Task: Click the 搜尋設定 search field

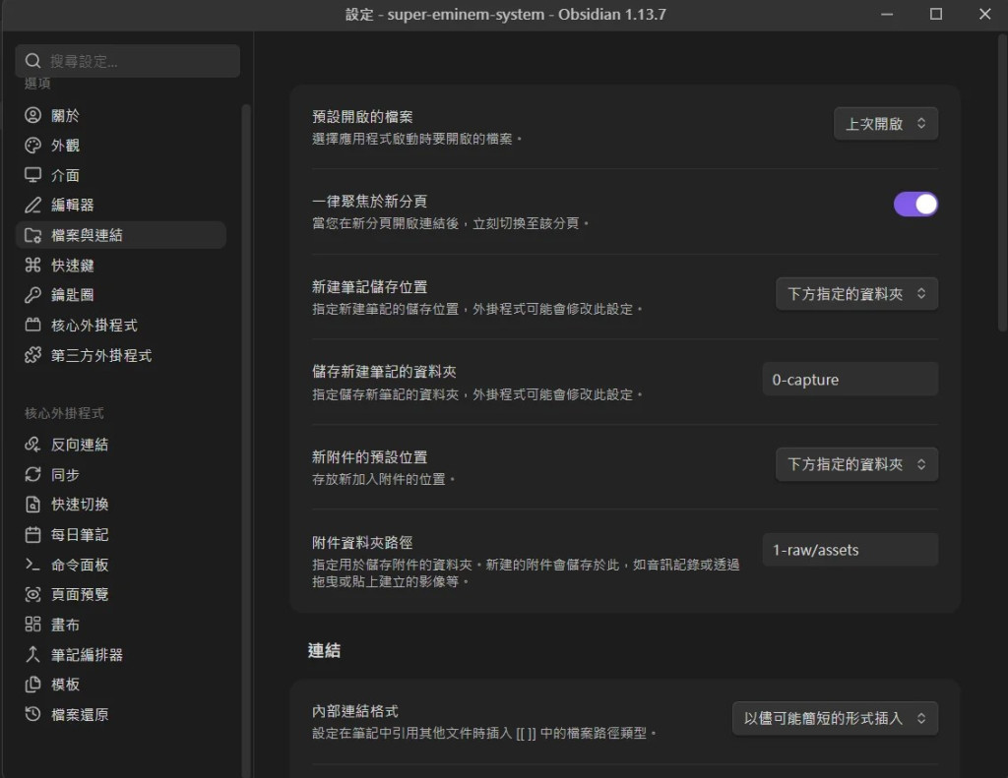Action: [127, 61]
